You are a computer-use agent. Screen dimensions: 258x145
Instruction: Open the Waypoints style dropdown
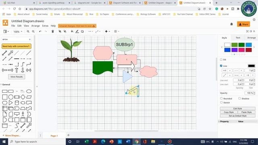[98, 31]
